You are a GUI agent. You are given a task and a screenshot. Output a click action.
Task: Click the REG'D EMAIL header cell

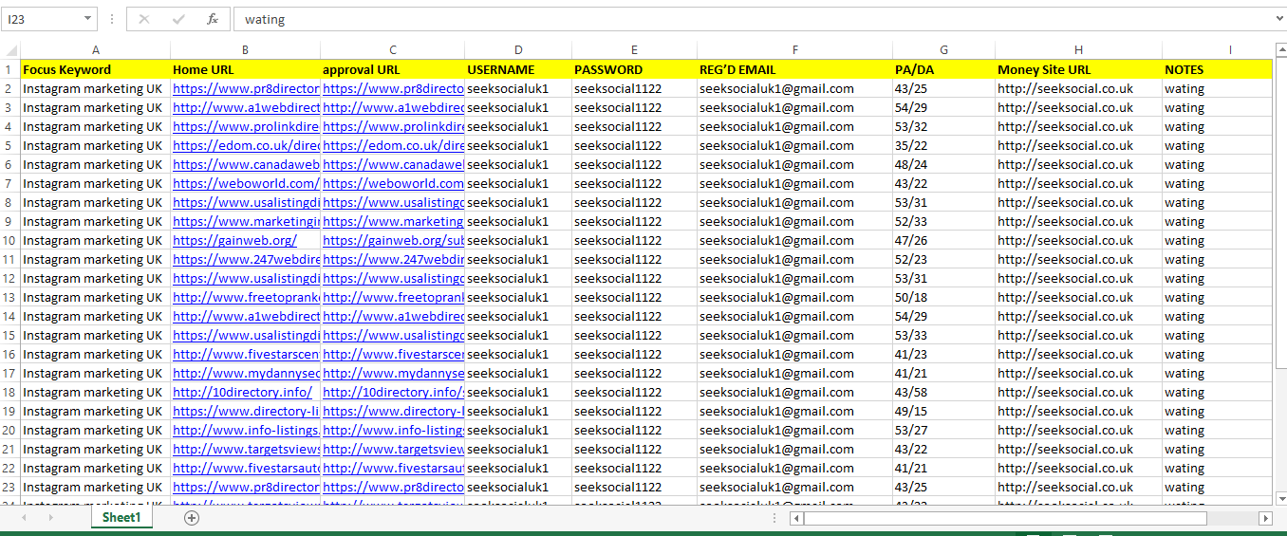pos(794,69)
